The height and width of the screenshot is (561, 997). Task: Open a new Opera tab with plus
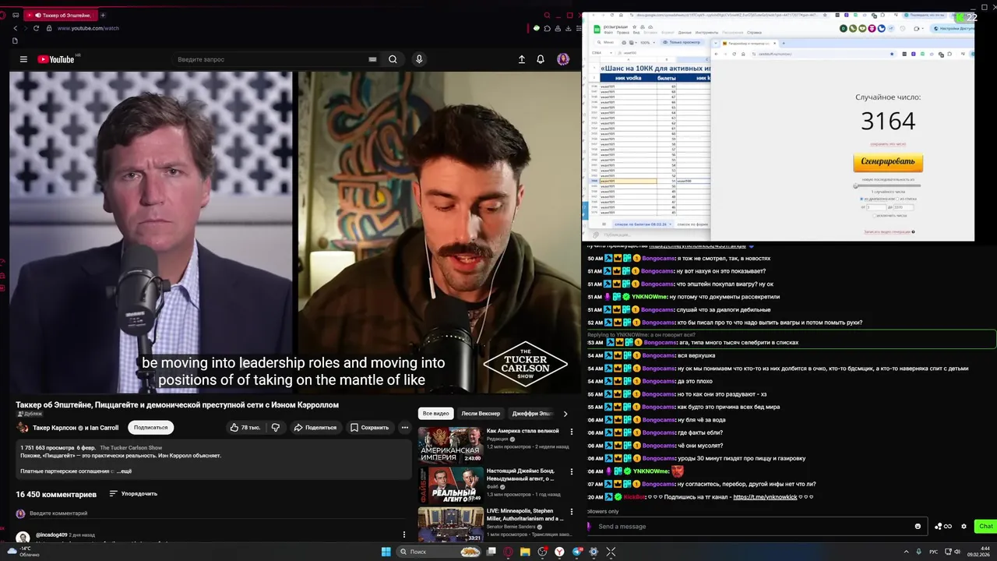[x=103, y=15]
